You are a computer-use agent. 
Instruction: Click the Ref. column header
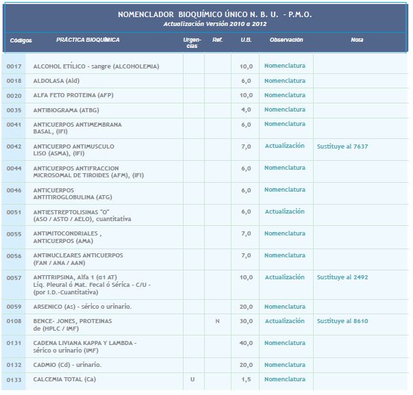tap(217, 40)
